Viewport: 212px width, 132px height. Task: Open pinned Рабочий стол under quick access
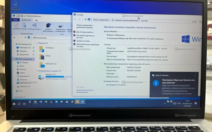25,47
